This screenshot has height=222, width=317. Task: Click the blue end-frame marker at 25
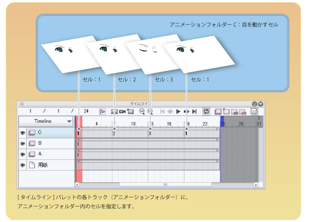pos(222,122)
